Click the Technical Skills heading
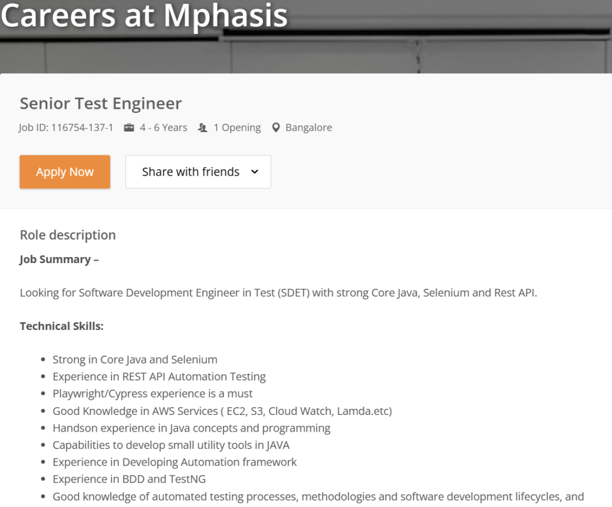612x507 pixels. pos(62,326)
